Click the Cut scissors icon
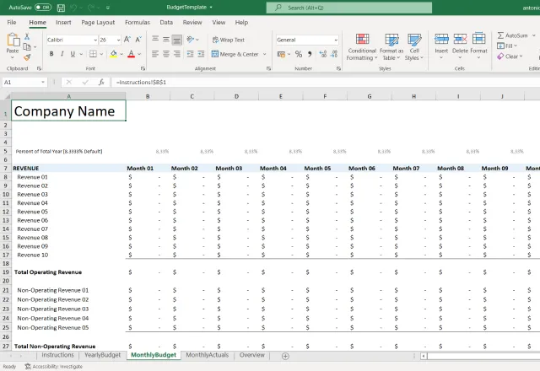540x371 pixels. coord(27,36)
